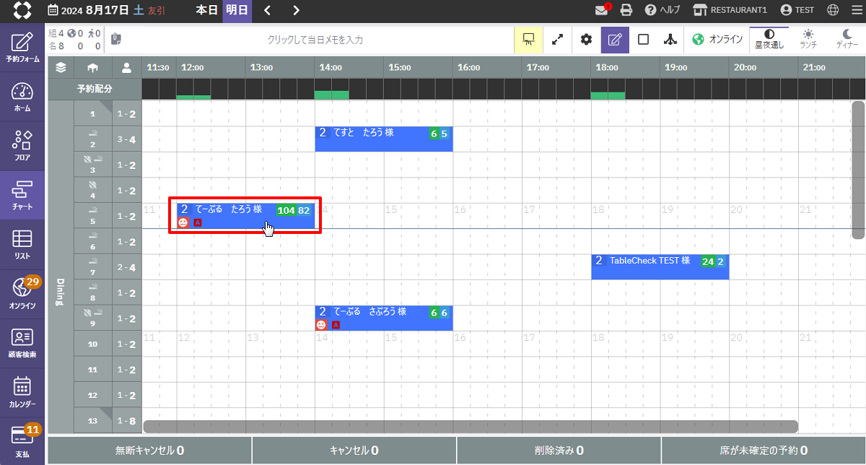866x465 pixels.
Task: Open 支払 sidebar item with badge 11
Action: [x=22, y=441]
